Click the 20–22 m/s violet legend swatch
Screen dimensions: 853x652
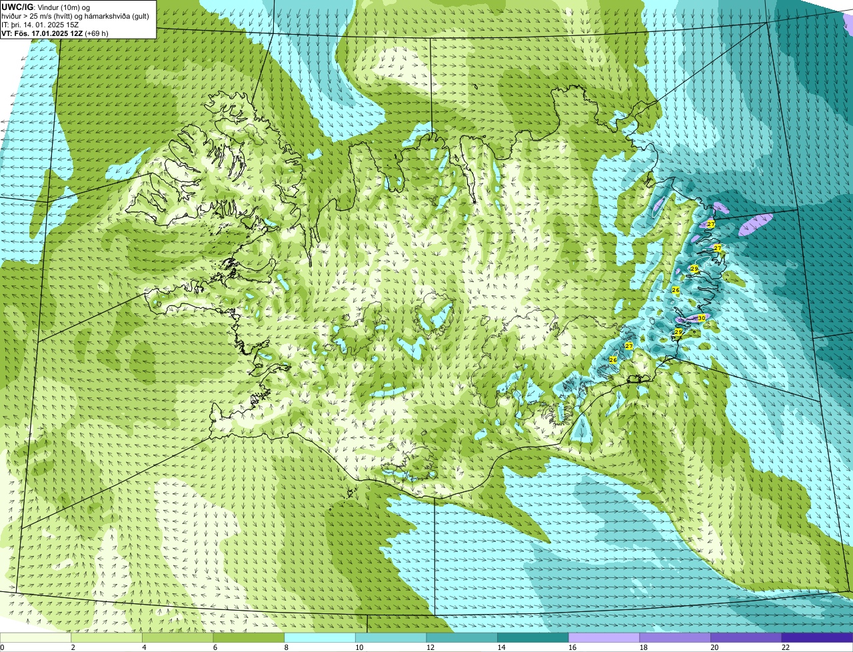[746, 637]
